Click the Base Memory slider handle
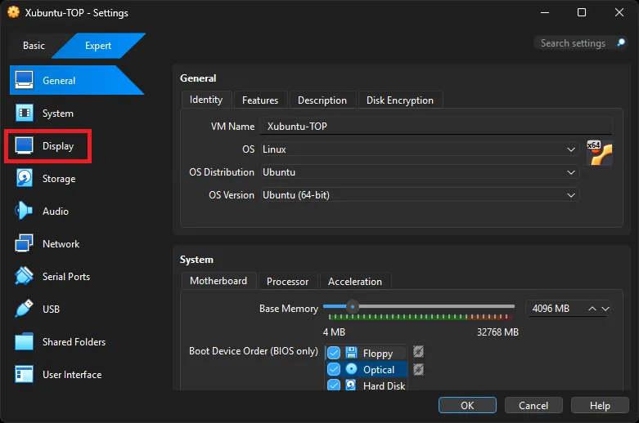This screenshot has width=639, height=423. (x=353, y=306)
